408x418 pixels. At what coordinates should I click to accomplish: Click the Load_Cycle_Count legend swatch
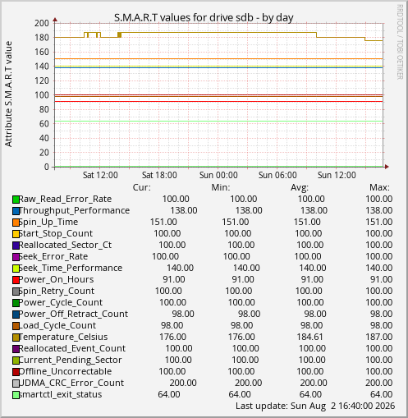16,326
